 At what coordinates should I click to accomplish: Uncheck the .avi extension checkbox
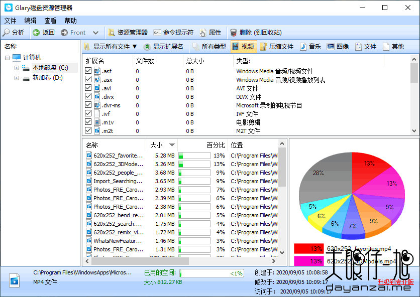coord(88,88)
